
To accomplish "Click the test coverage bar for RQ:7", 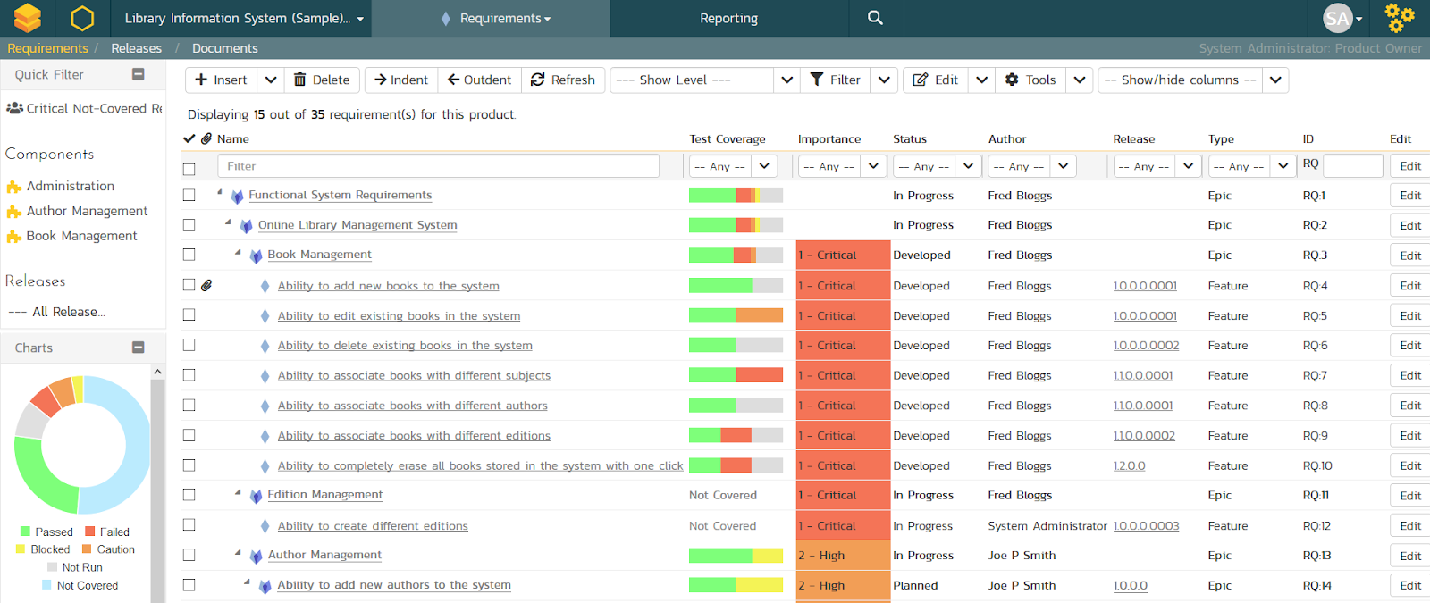I will (x=736, y=375).
